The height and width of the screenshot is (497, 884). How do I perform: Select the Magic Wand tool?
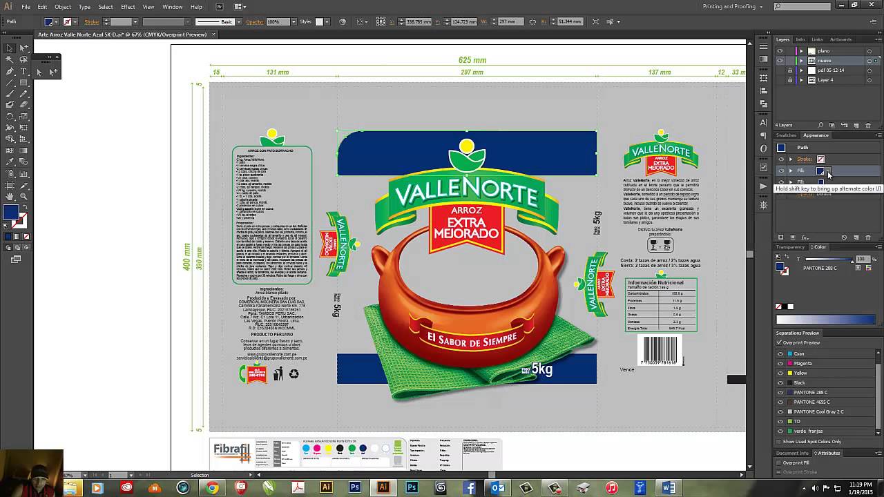point(10,59)
